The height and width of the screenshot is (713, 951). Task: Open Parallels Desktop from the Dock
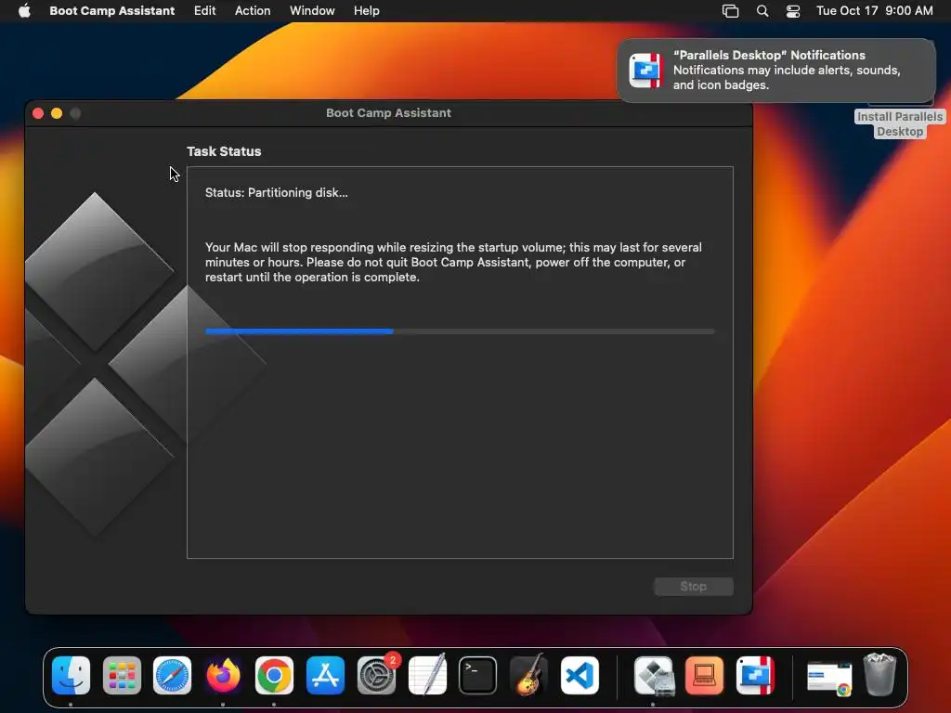click(x=756, y=675)
